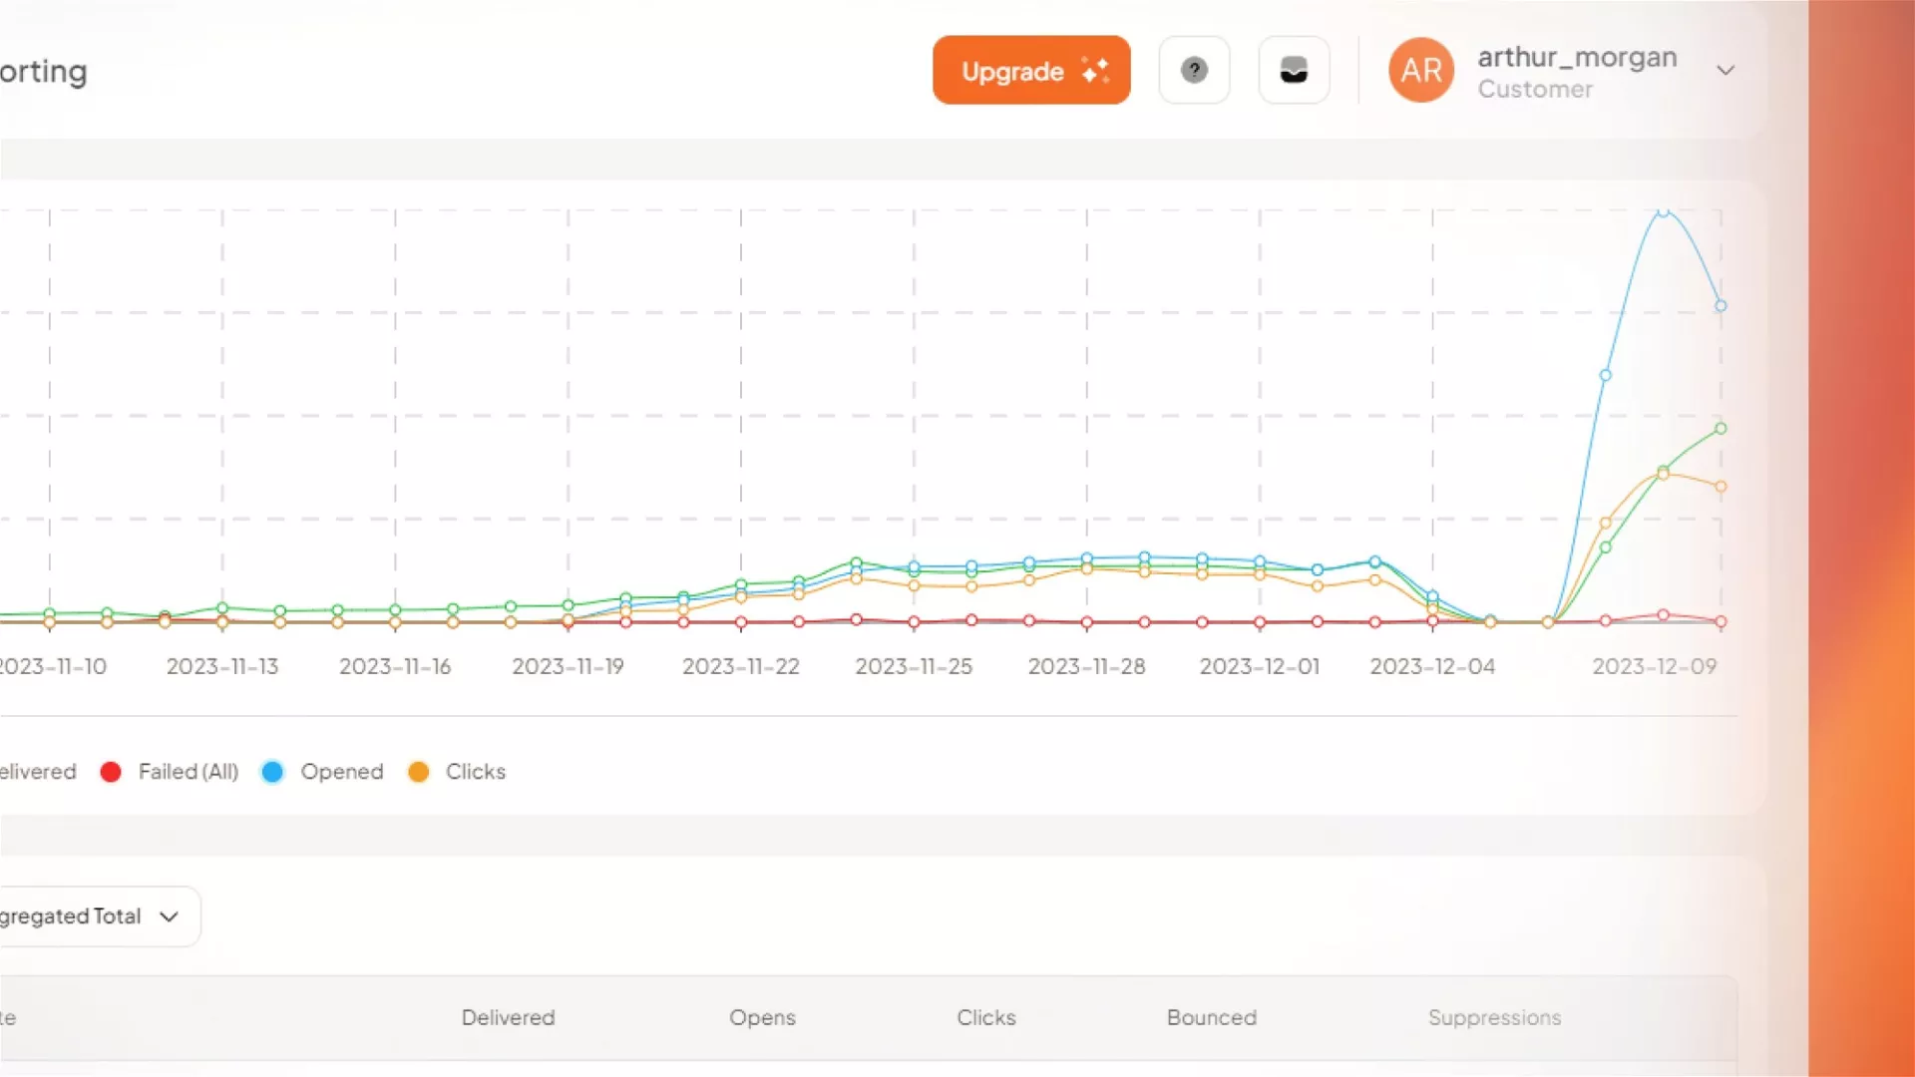Toggle the Opened legend series
Viewport: 1915px width, 1077px height.
[341, 772]
